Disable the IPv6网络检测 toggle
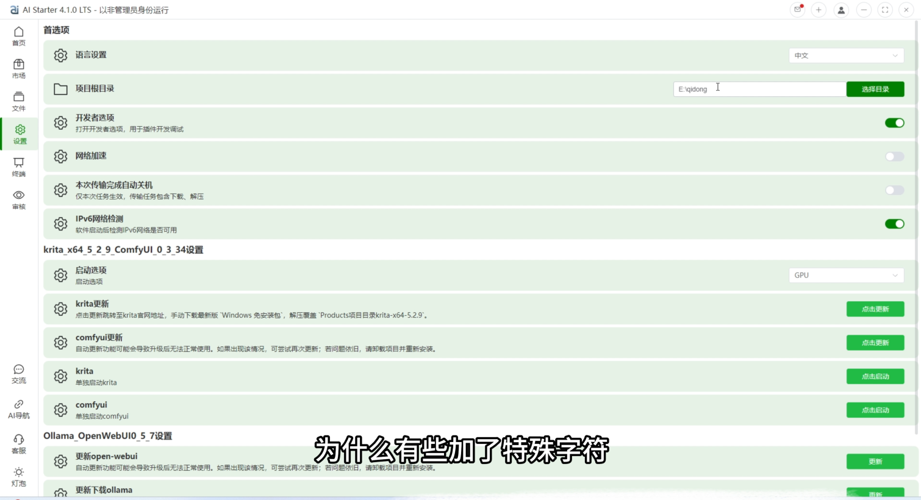The height and width of the screenshot is (500, 921). (894, 224)
